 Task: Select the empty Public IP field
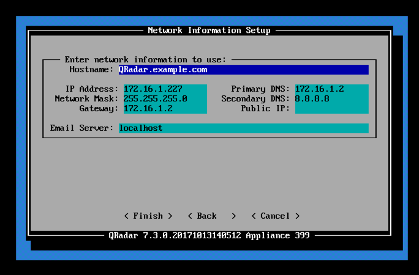332,109
